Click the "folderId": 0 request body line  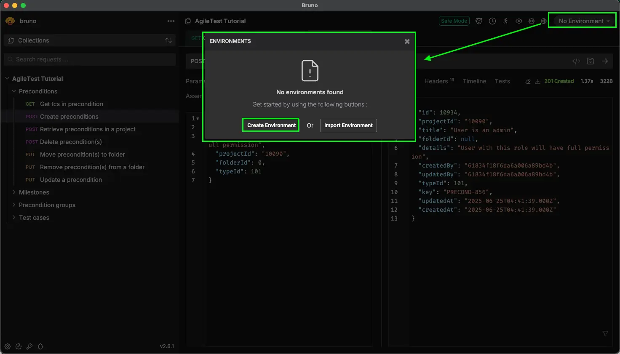240,162
